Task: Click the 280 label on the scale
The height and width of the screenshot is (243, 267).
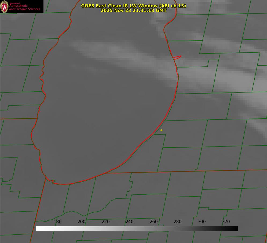Action: [x=178, y=222]
